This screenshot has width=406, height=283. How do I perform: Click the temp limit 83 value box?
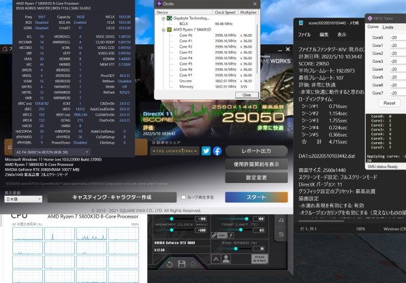[x=259, y=230]
